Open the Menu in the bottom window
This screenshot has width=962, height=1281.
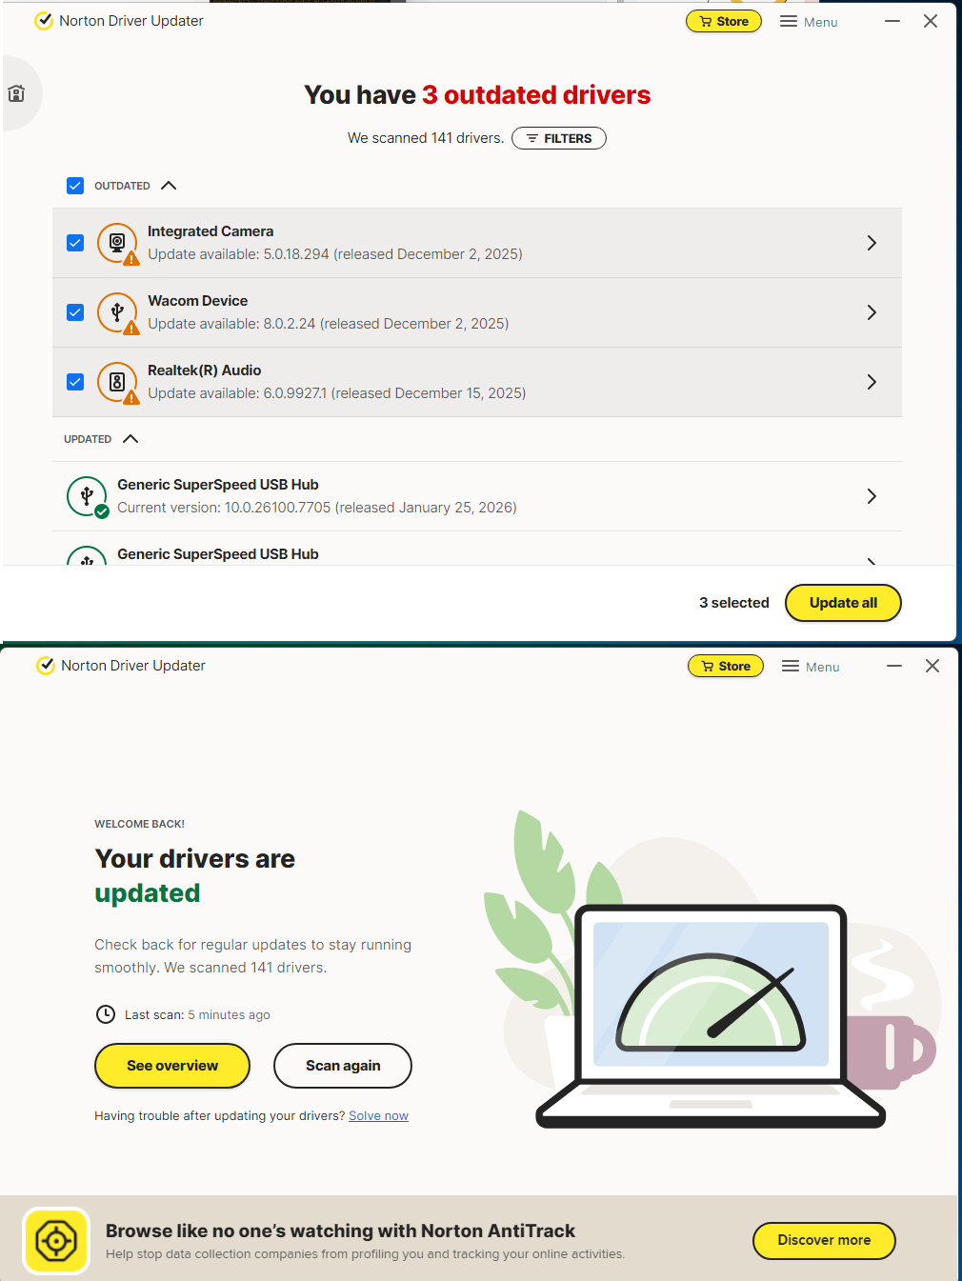(811, 666)
